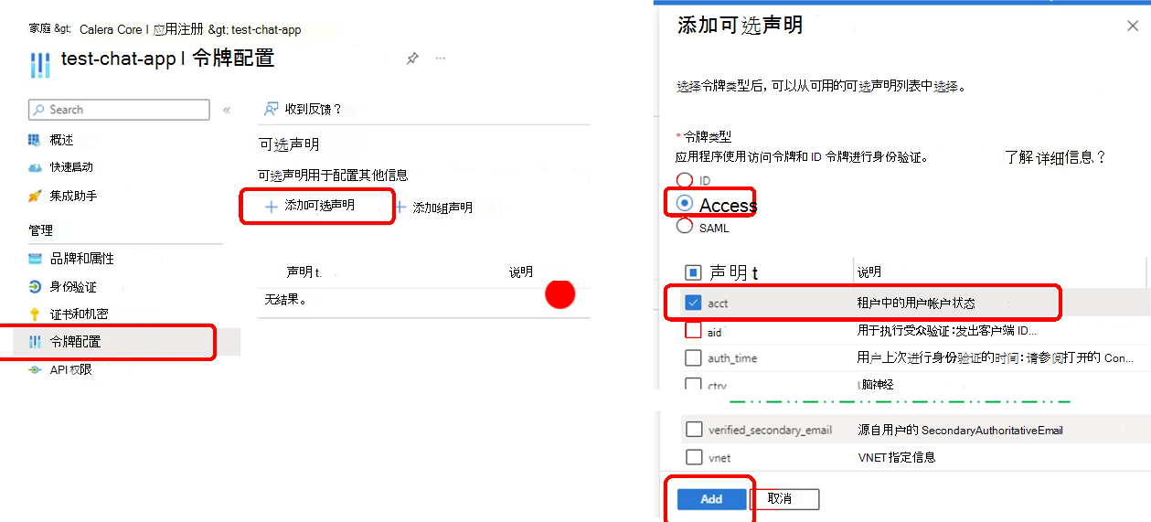Check the aid claim checkbox
Image resolution: width=1151 pixels, height=522 pixels.
pyautogui.click(x=693, y=331)
